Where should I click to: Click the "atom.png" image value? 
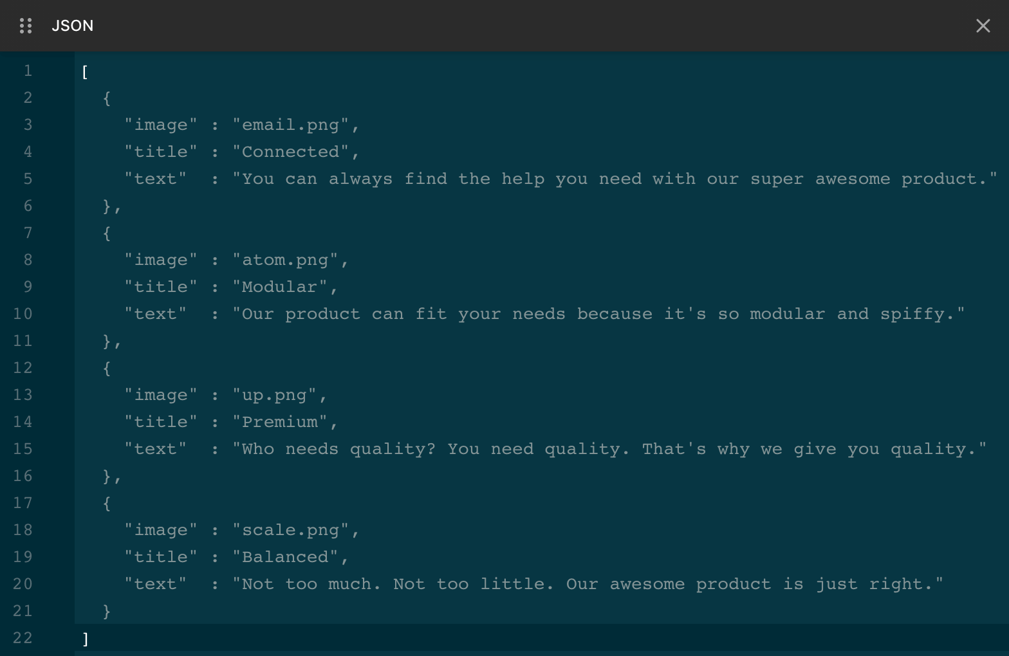pos(285,260)
